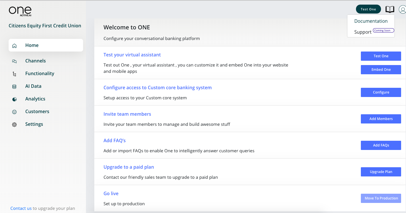Open the documentation book icon

(x=390, y=9)
